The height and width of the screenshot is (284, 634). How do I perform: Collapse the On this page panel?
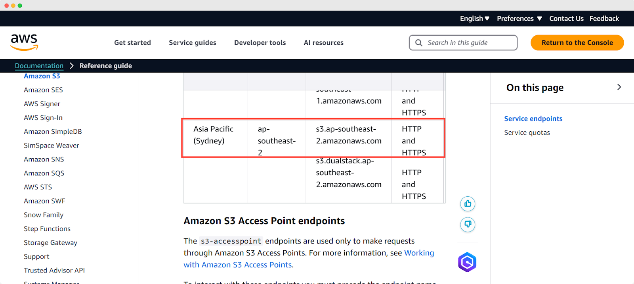(x=619, y=87)
